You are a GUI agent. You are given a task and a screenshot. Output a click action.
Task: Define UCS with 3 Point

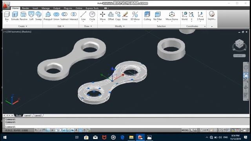pos(200,16)
